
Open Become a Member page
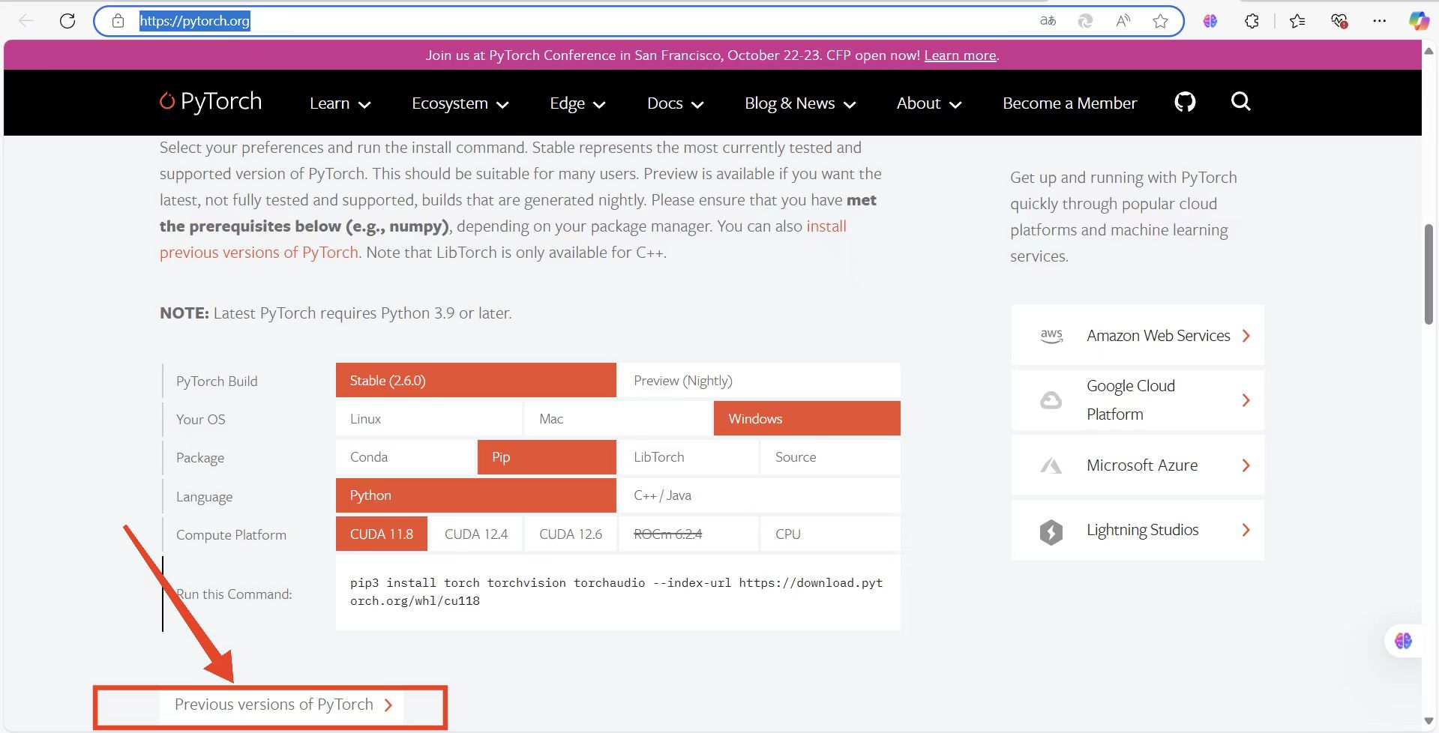1069,103
